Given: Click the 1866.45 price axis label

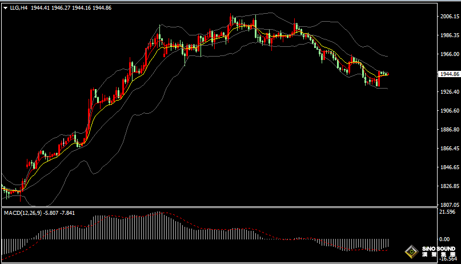Looking at the screenshot, I should 449,149.
